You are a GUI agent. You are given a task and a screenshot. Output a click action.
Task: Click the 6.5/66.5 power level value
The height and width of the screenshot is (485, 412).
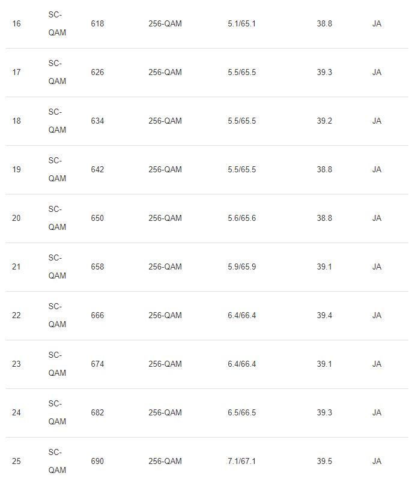click(241, 413)
